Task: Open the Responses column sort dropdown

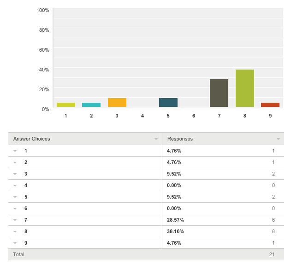Action: [278, 139]
